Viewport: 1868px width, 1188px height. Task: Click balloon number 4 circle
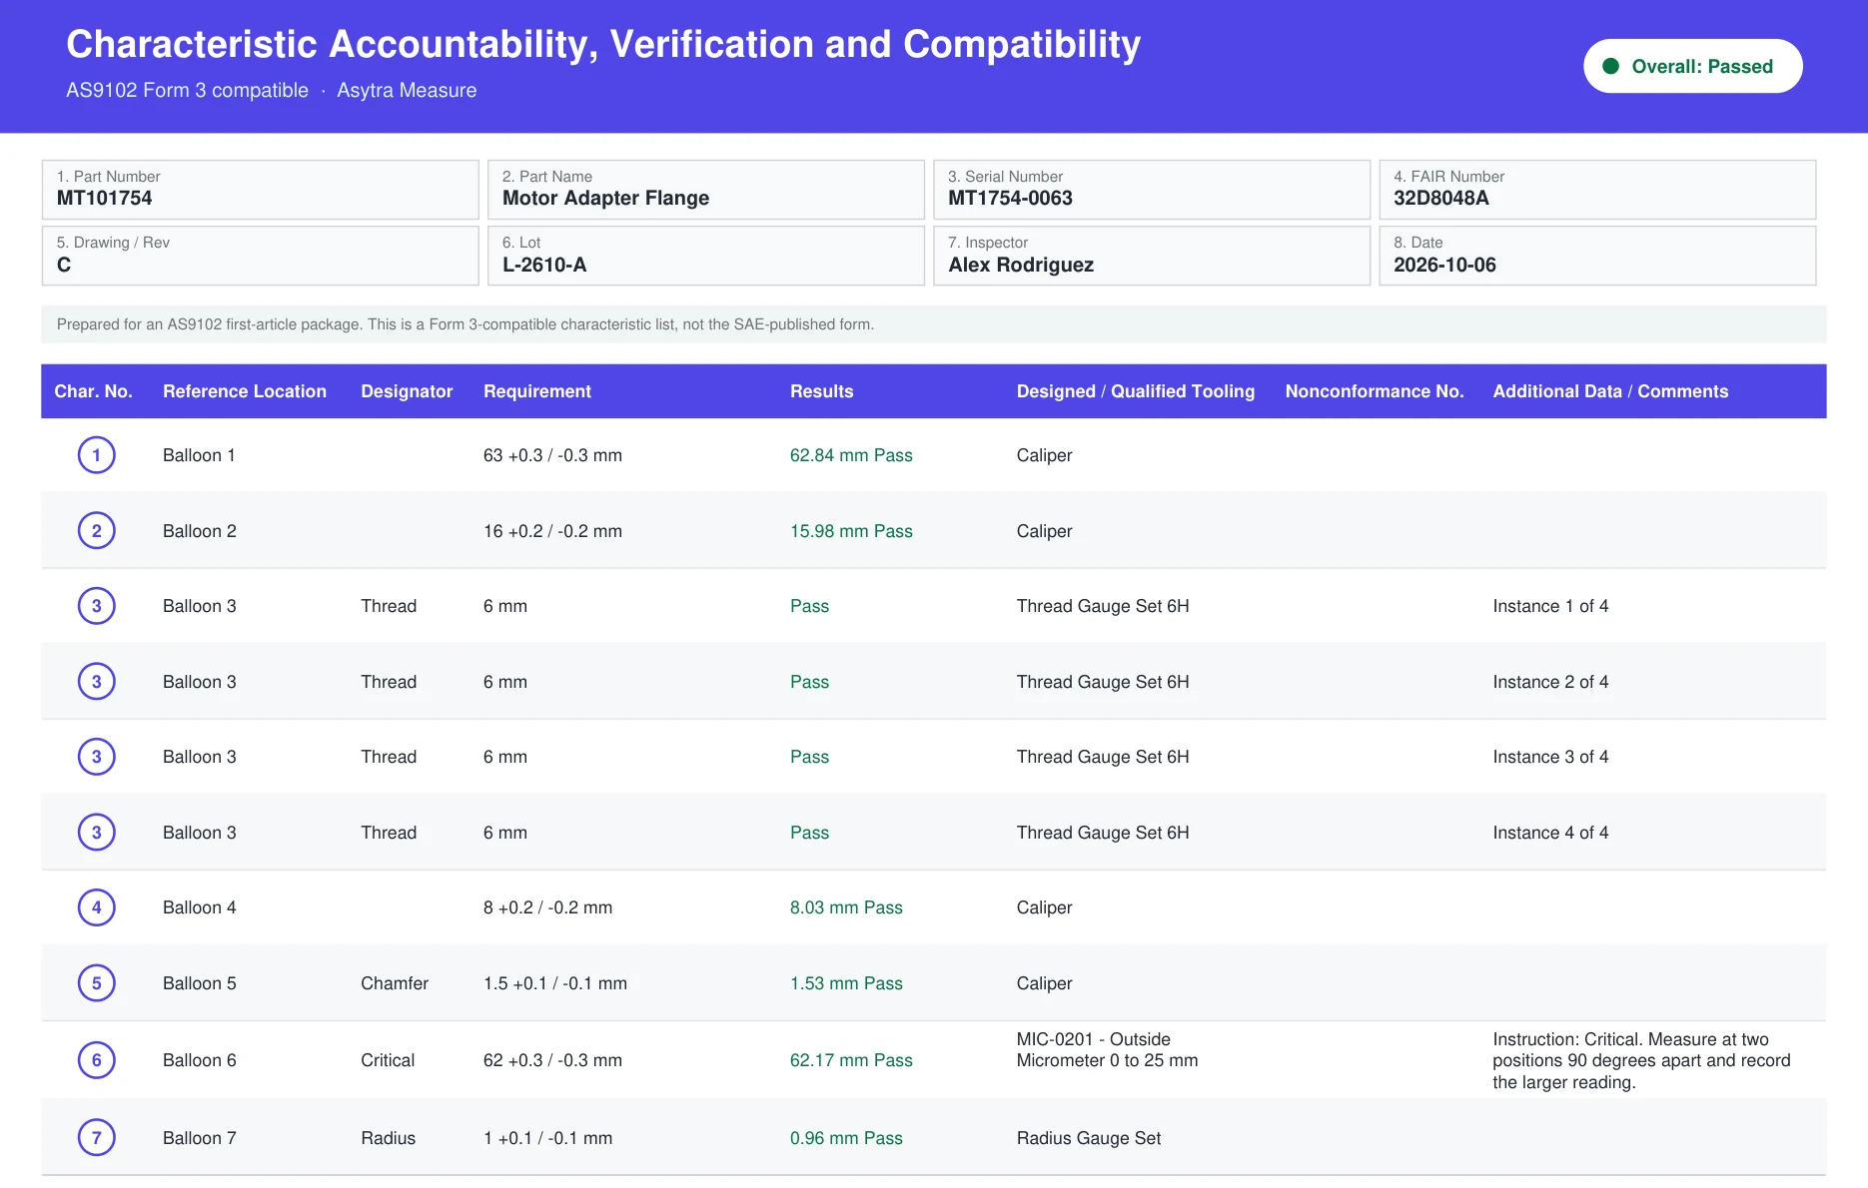[97, 907]
